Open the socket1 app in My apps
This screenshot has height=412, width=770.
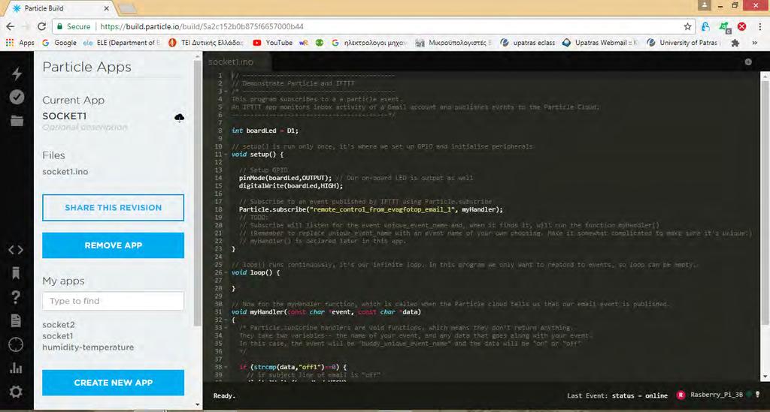click(57, 336)
